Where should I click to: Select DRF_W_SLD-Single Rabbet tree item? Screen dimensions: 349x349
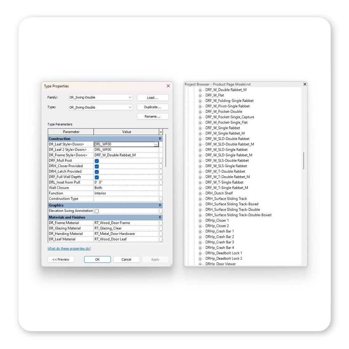227,150
